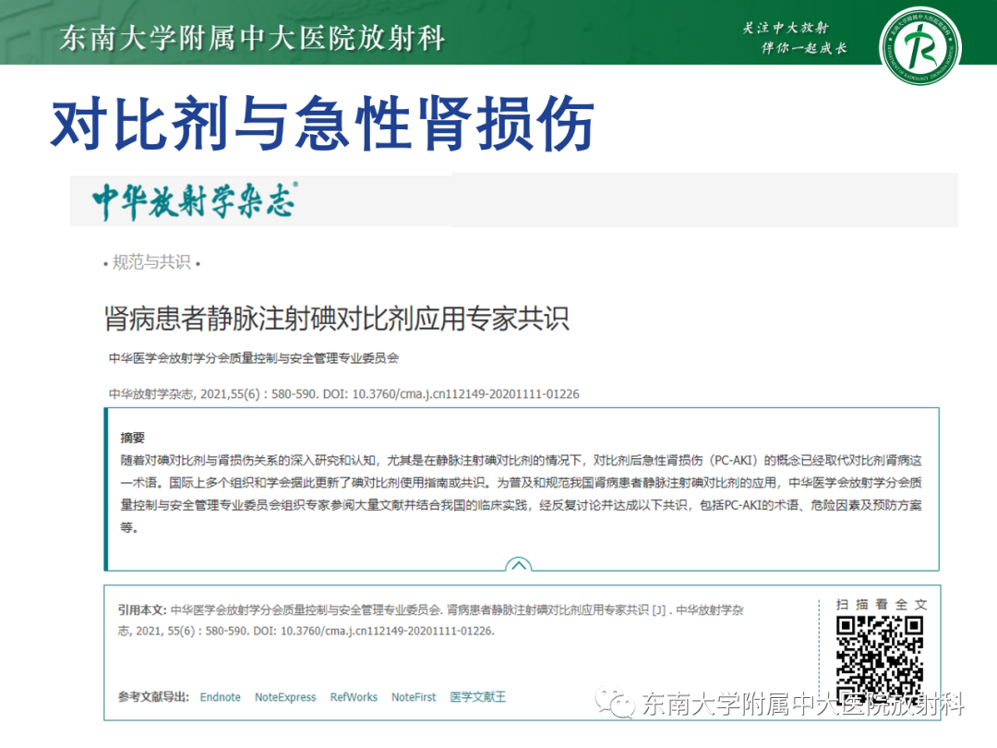
Task: Click the header text 东南大学附属中大医院放射科
Action: [x=252, y=38]
